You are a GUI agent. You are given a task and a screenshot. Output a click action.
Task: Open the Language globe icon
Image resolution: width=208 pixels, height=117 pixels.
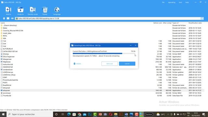coord(57,11)
